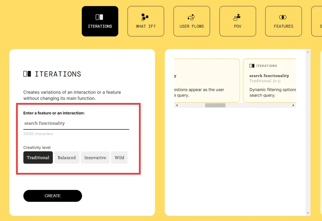
Task: Click the POV person silhouette icon
Action: pos(237,17)
